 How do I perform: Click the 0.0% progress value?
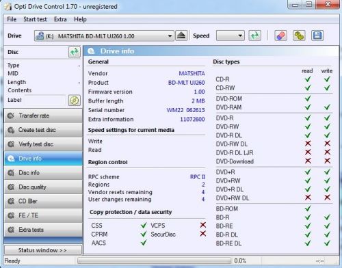[240, 260]
